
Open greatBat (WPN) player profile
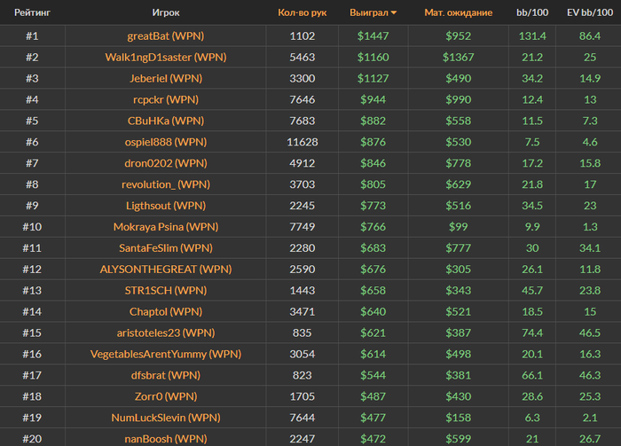click(x=166, y=36)
